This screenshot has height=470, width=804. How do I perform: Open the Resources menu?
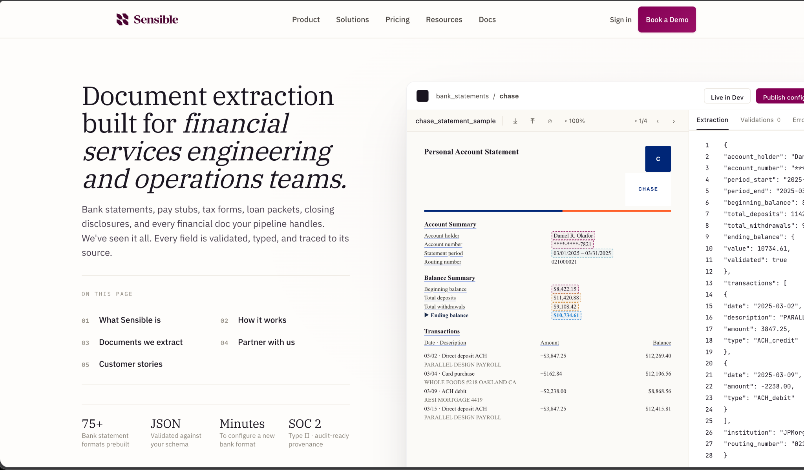tap(444, 20)
